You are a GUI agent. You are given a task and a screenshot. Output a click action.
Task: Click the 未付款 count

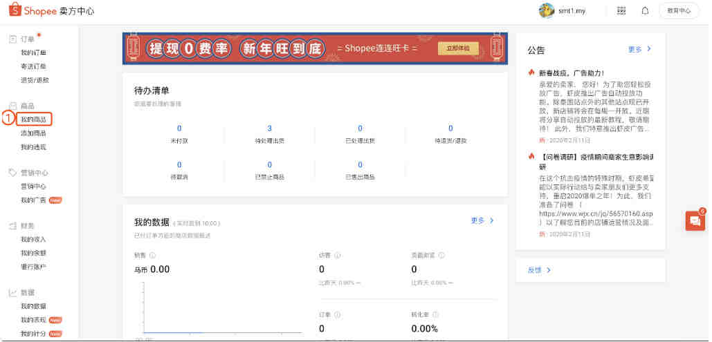(x=179, y=129)
